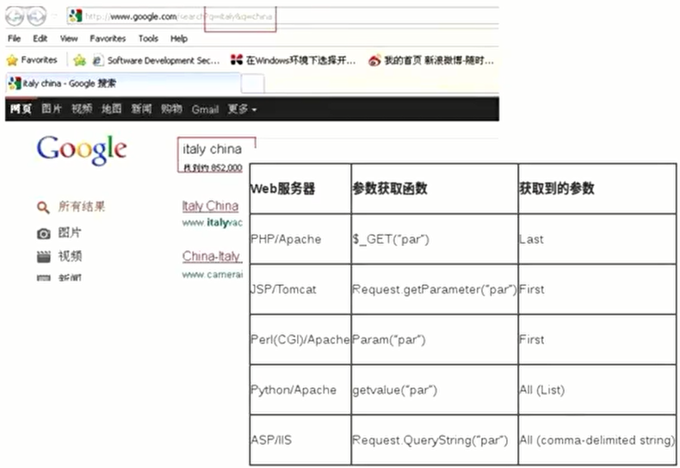The width and height of the screenshot is (680, 468).
Task: Open the View menu
Action: pyautogui.click(x=69, y=39)
